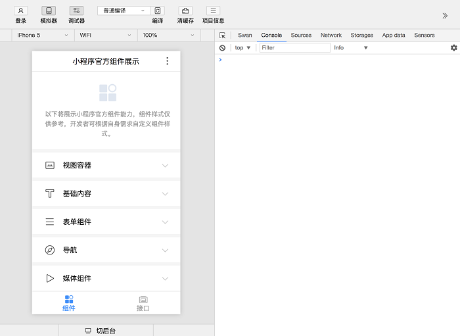Click the toolbar overflow double-arrow icon

(x=445, y=16)
